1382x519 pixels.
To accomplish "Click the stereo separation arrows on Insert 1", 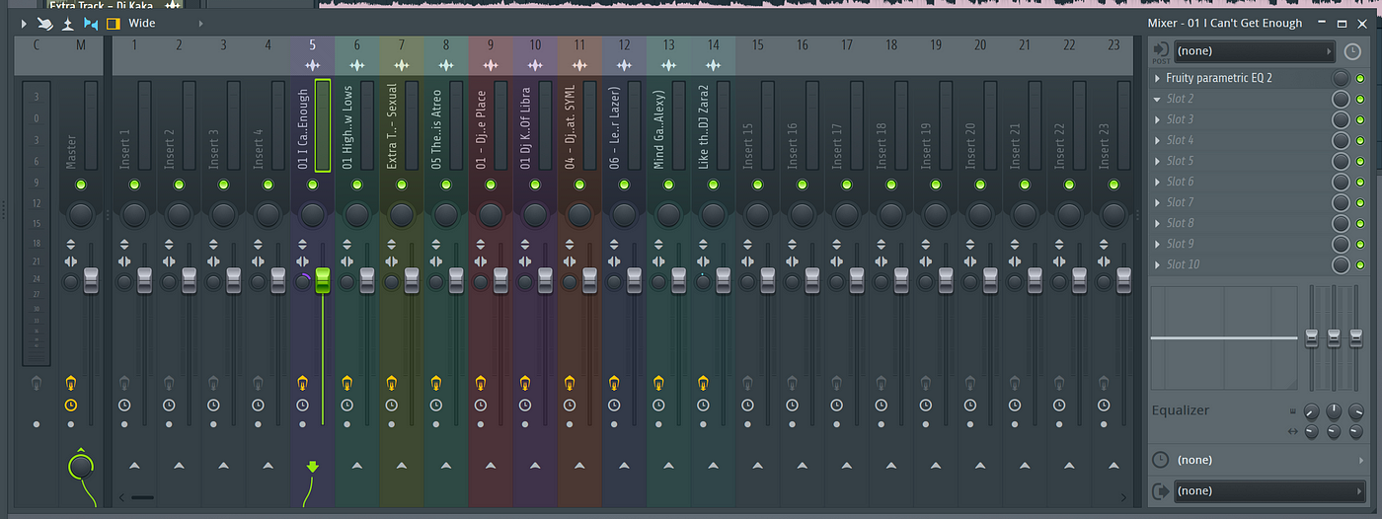I will pyautogui.click(x=124, y=261).
